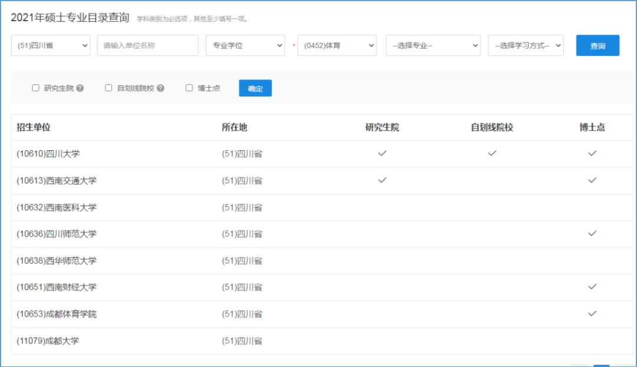Open the (0452)体育 discipline dropdown
637x367 pixels.
(x=337, y=45)
